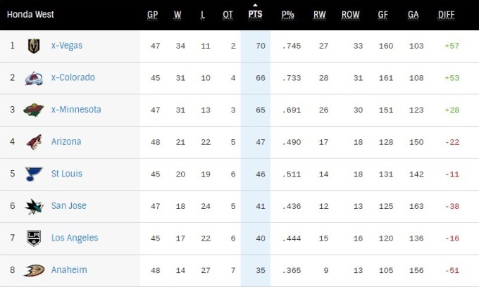The image size is (479, 287).
Task: Click the Anaheim Ducks logo
Action: coord(33,270)
